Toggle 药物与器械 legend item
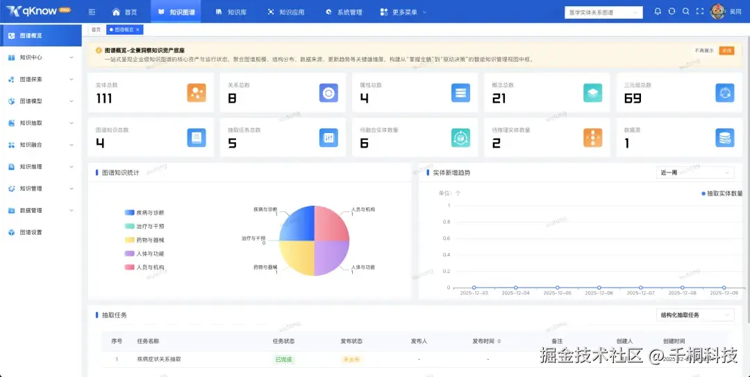 [144, 240]
